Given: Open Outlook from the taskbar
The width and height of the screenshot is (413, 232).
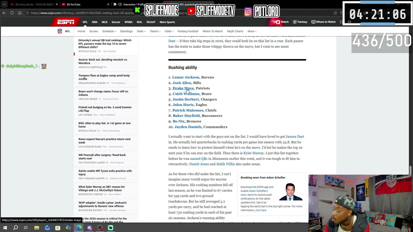Looking at the screenshot, I should pos(47,228).
